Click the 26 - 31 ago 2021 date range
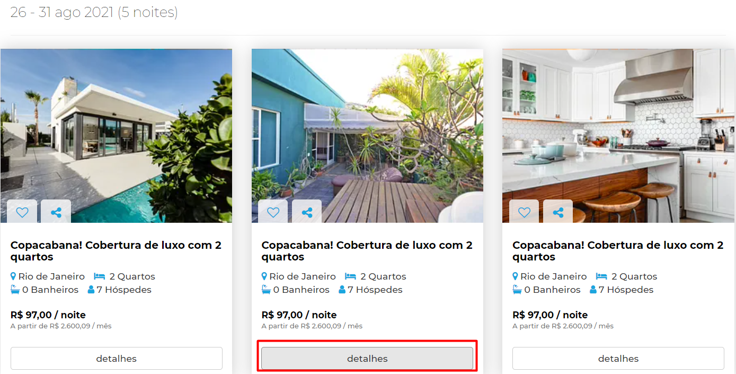Viewport: 736px width, 374px height. (62, 12)
